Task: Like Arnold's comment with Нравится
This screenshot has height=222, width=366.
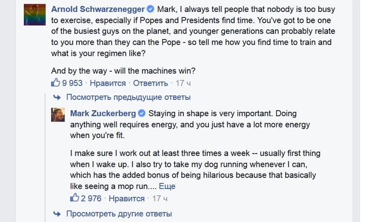Action: (109, 84)
